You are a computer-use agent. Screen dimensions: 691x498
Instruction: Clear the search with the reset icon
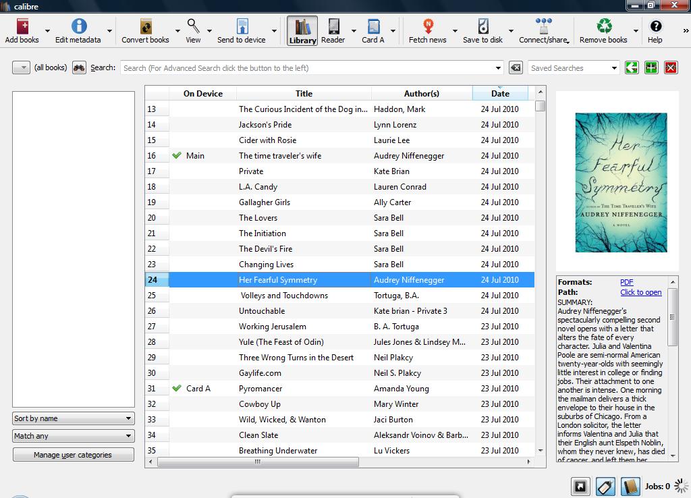516,68
